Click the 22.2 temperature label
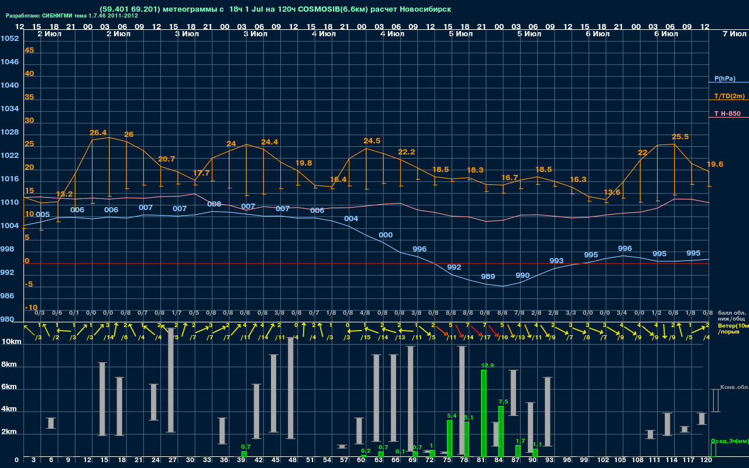The image size is (749, 468). (x=407, y=152)
